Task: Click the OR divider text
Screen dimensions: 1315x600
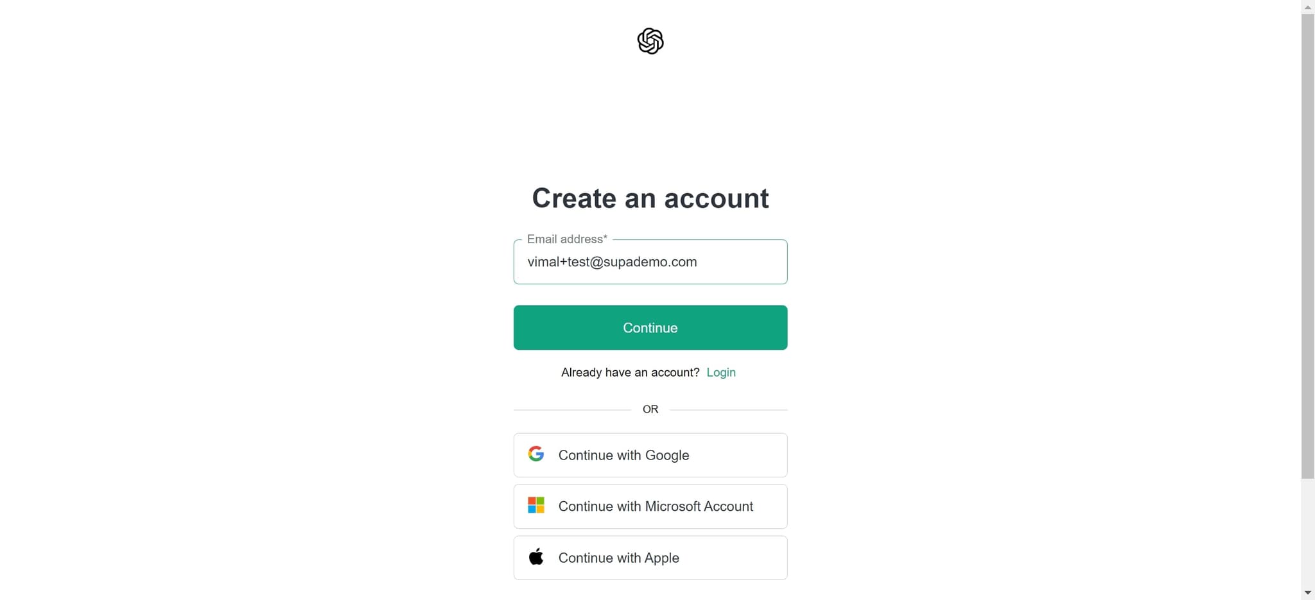Action: click(650, 409)
